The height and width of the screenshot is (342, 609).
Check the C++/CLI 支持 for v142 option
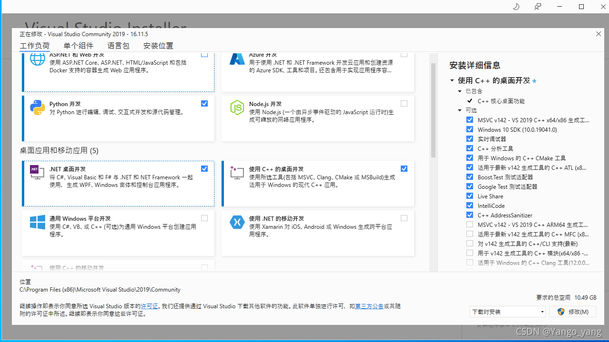pos(470,244)
